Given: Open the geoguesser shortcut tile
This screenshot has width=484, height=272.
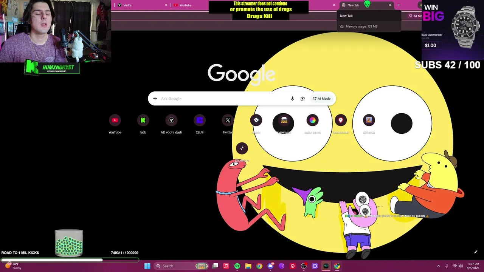Looking at the screenshot, I should click(341, 124).
